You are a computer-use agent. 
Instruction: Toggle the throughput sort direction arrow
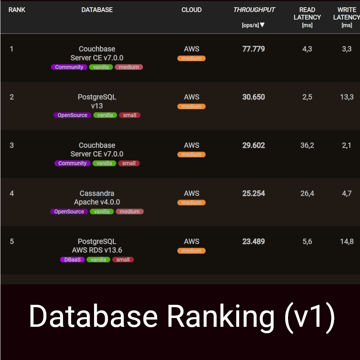pos(262,25)
